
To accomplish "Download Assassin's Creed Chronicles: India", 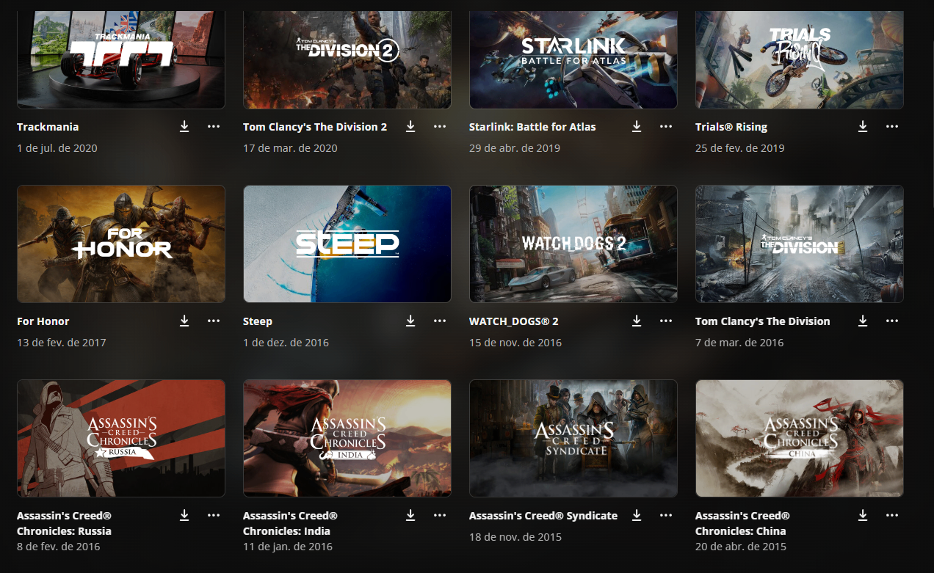I will [x=410, y=516].
